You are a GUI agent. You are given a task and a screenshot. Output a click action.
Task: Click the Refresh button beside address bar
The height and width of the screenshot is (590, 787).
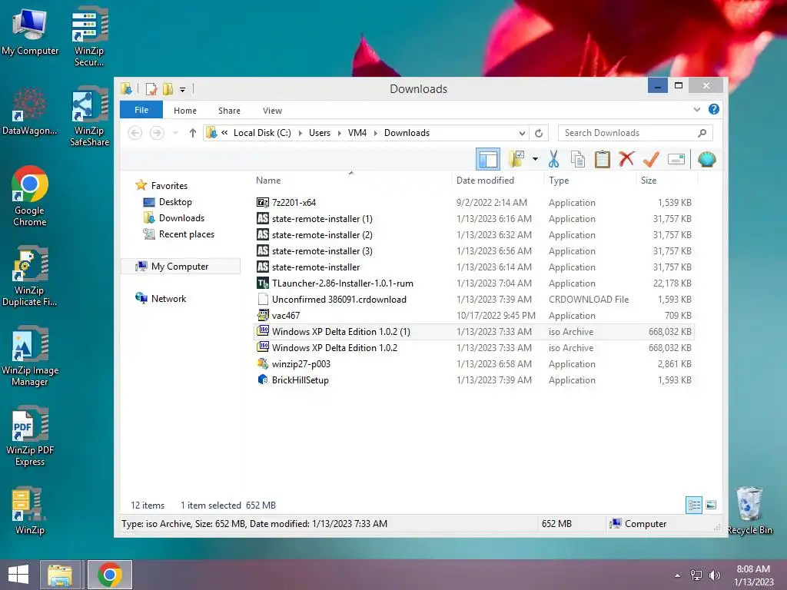539,133
